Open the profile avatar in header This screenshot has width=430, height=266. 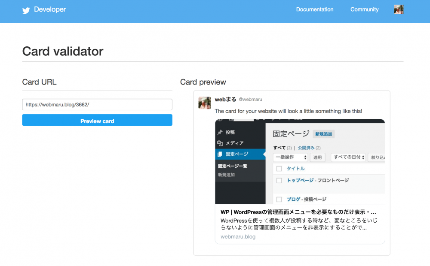[x=399, y=9]
